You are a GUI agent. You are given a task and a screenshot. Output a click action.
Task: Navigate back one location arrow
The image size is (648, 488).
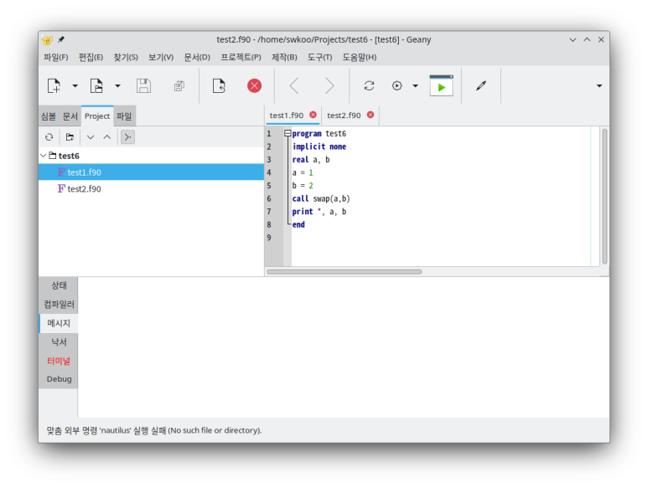(x=294, y=86)
